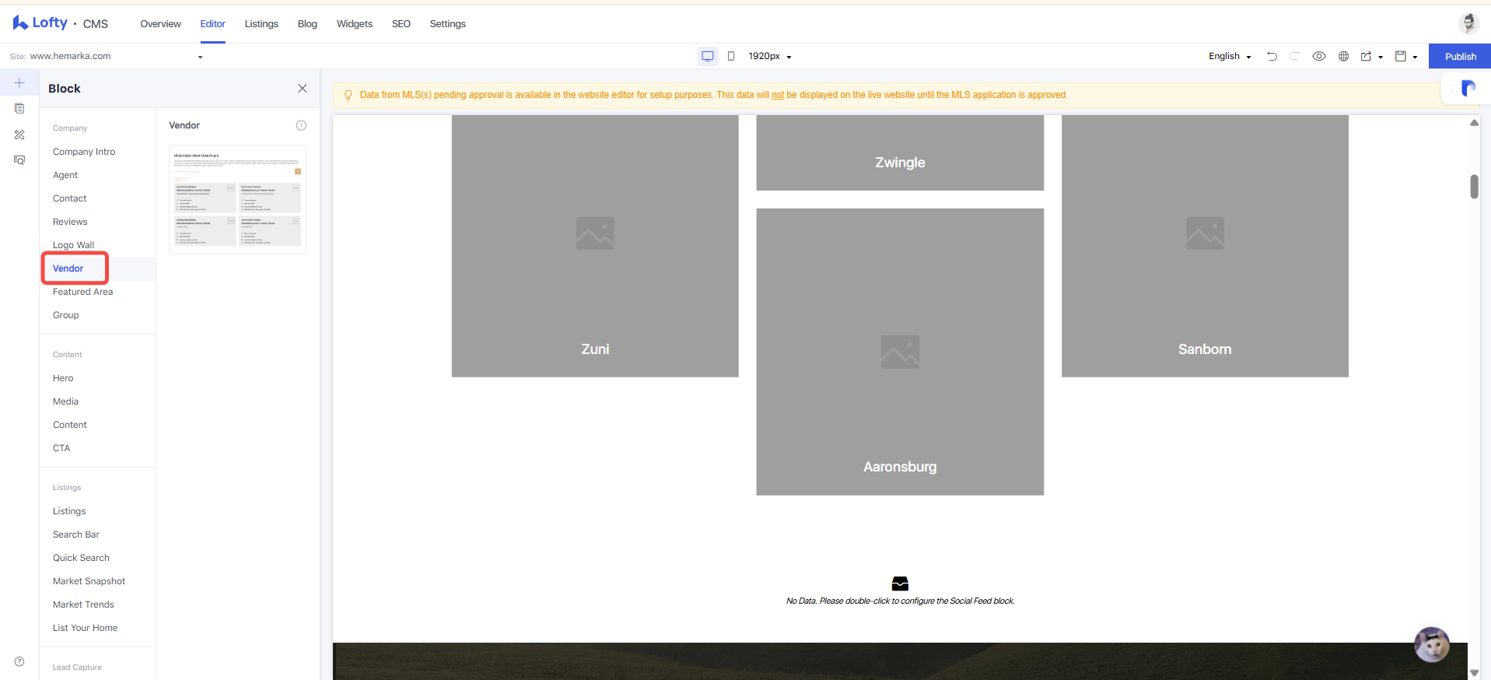Preview the site with eye icon

(x=1319, y=56)
